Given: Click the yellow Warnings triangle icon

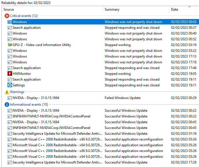Looking at the screenshot, I should pos(7,92).
